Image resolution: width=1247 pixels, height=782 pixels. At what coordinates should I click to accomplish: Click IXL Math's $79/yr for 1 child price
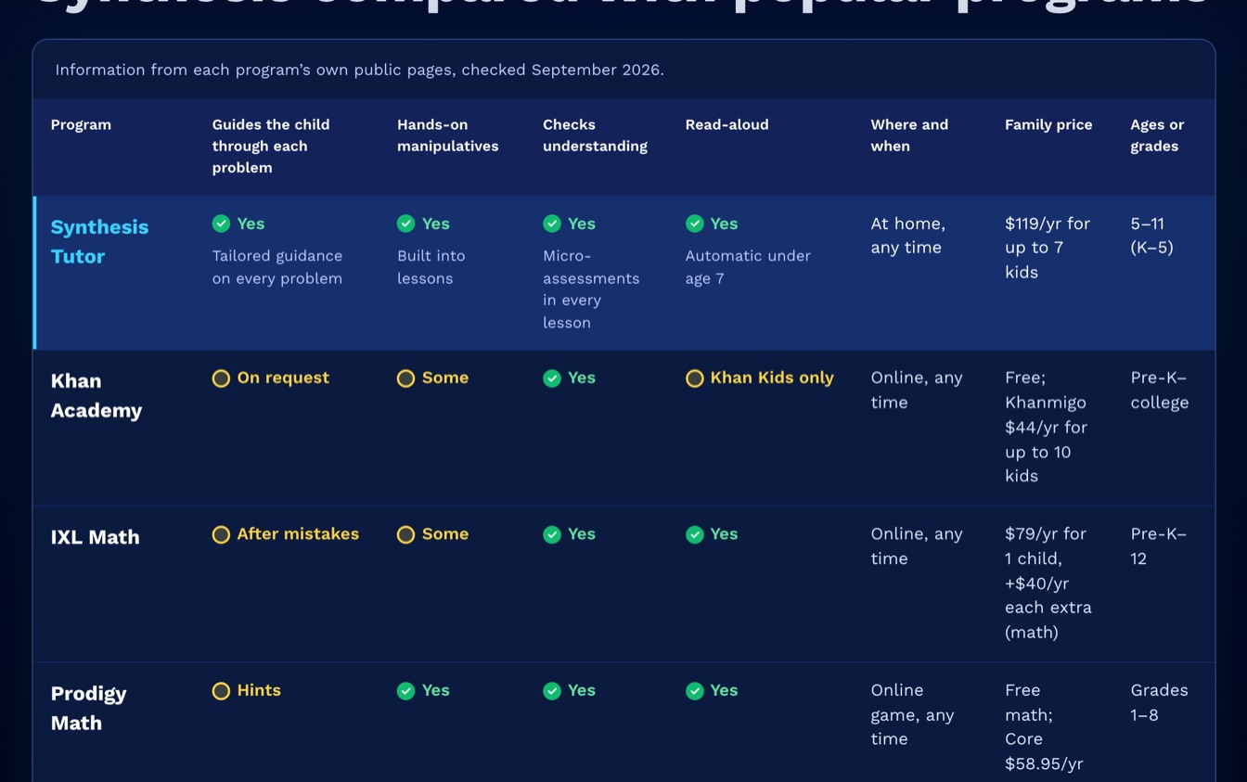pos(1048,583)
